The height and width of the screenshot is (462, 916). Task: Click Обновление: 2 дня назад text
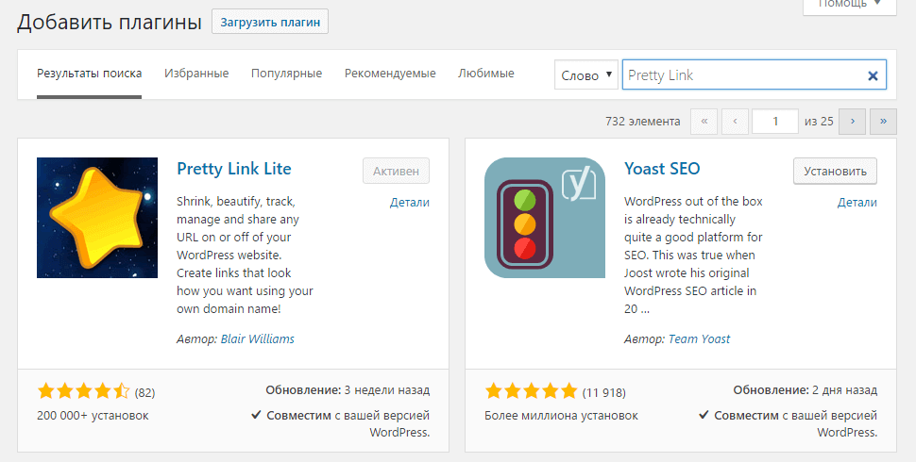(x=806, y=389)
